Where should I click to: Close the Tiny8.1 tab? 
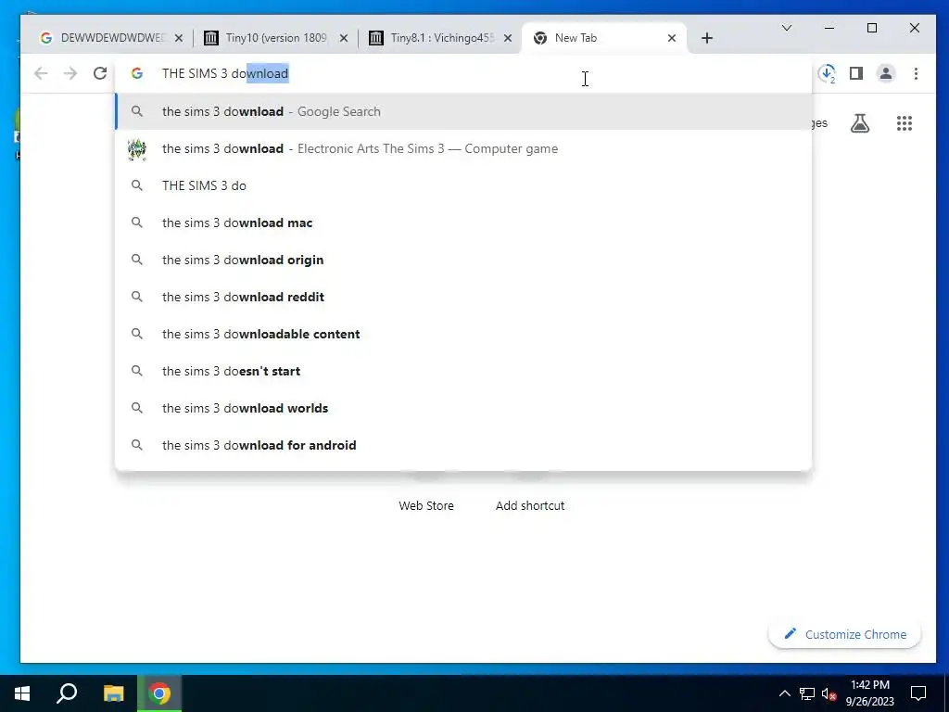(x=508, y=38)
